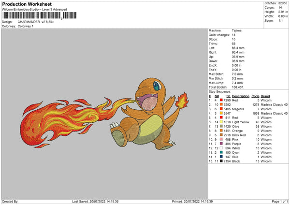Image resolution: width=290 pixels, height=205 pixels.
Task: Click the 'Created By:' footer label
Action: [10, 201]
